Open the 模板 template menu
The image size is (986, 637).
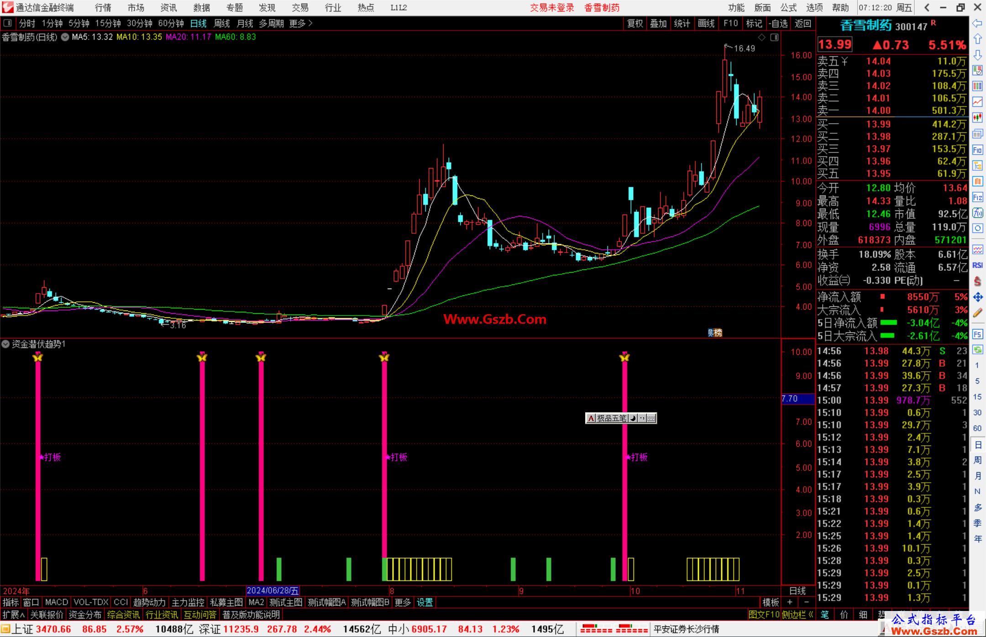tap(771, 602)
